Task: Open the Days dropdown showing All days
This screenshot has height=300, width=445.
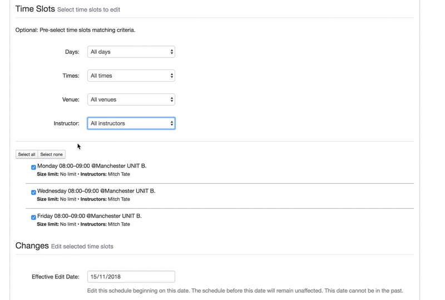Action: [x=131, y=52]
